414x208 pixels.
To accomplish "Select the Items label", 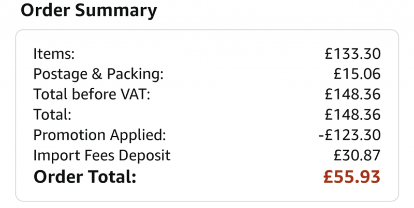I will (x=54, y=54).
